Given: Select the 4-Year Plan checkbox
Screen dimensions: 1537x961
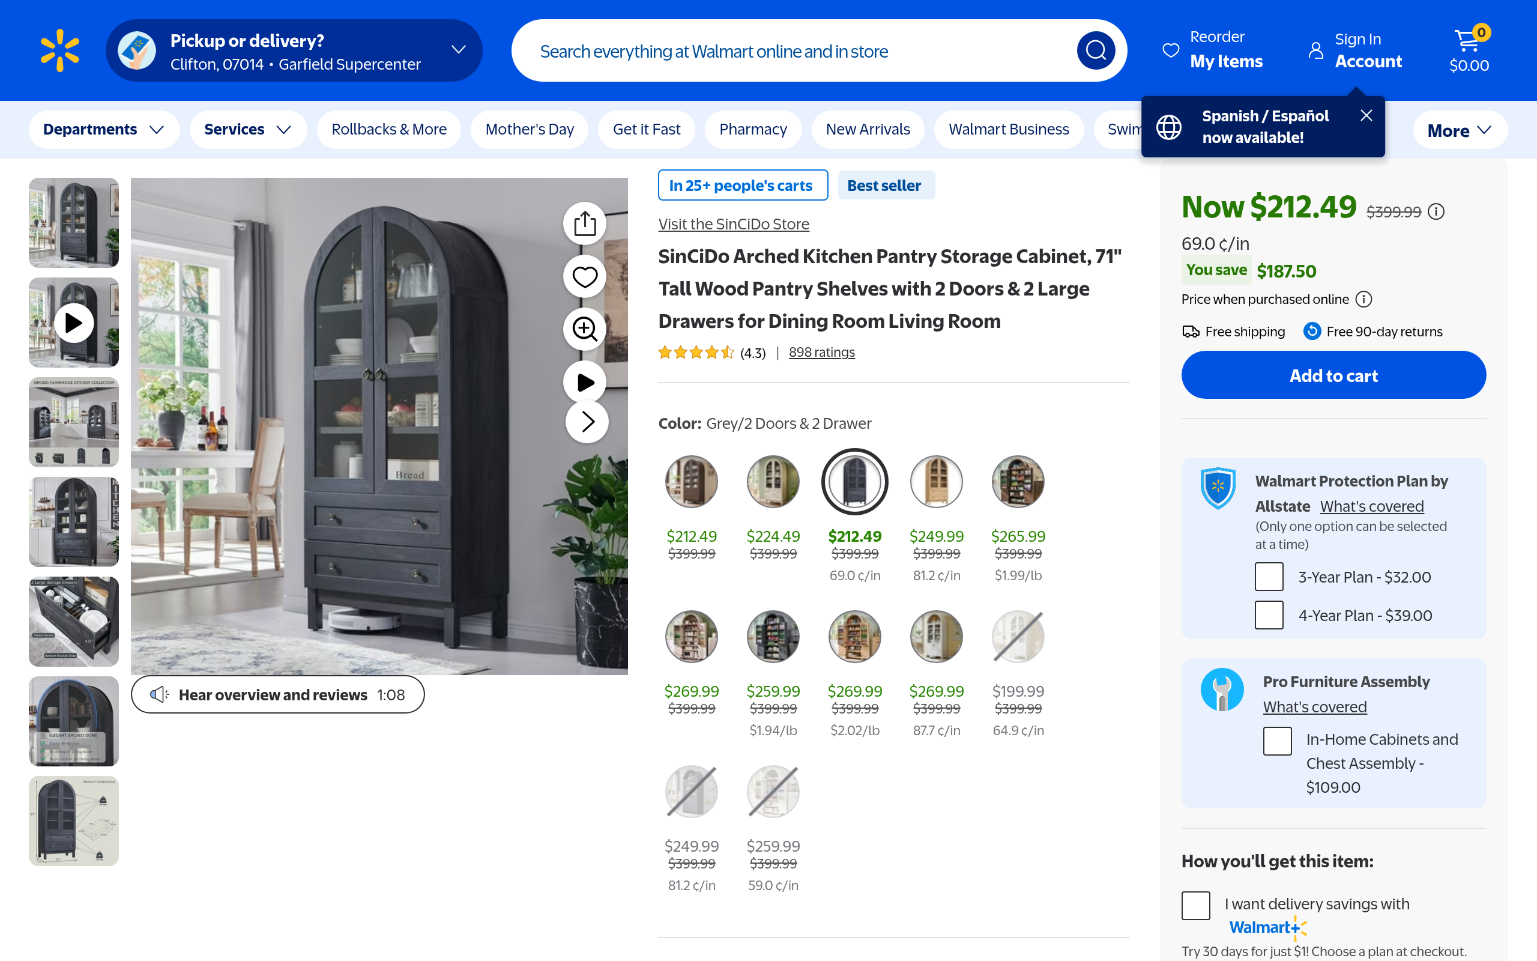Looking at the screenshot, I should 1269,615.
